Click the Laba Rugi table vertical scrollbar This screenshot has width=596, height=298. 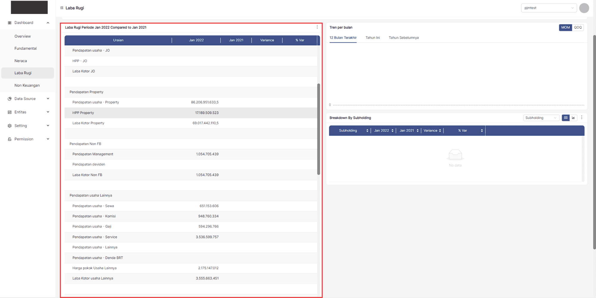[x=319, y=129]
